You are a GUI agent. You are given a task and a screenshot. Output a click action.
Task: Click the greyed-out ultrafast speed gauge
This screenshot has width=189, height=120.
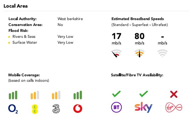pos(162,53)
